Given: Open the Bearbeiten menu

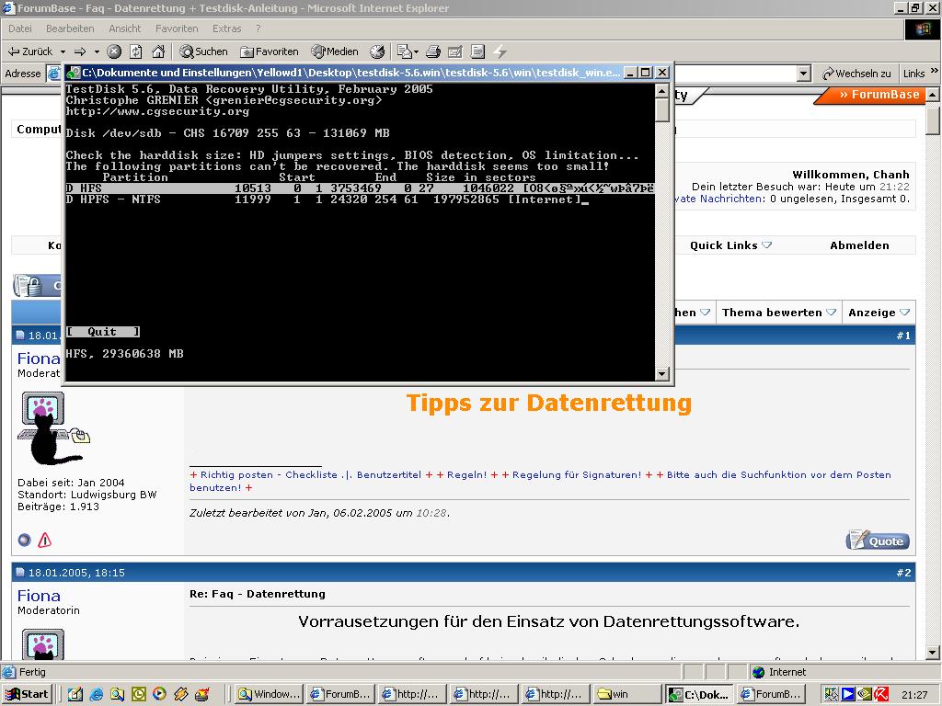Looking at the screenshot, I should point(70,28).
